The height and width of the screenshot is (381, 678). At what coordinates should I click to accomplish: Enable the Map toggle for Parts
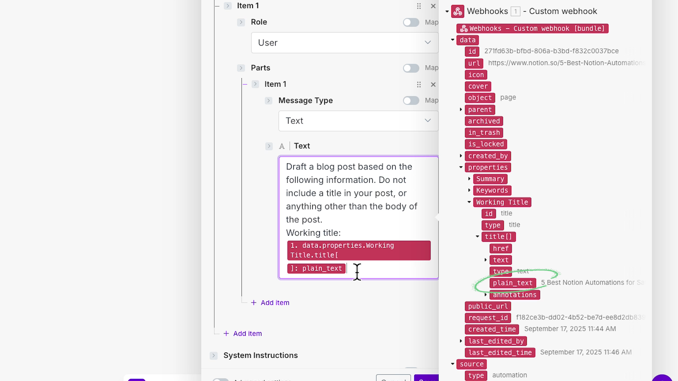click(x=411, y=68)
